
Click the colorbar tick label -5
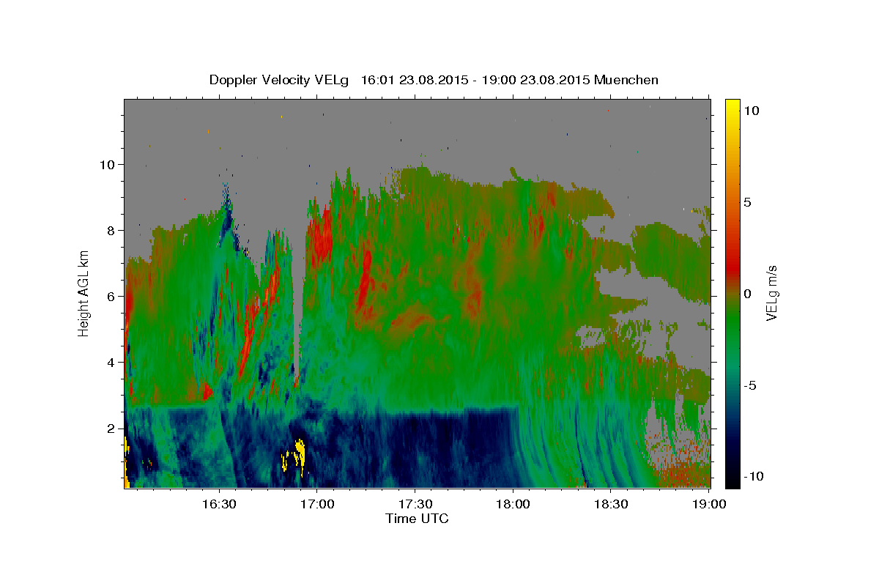tap(750, 385)
